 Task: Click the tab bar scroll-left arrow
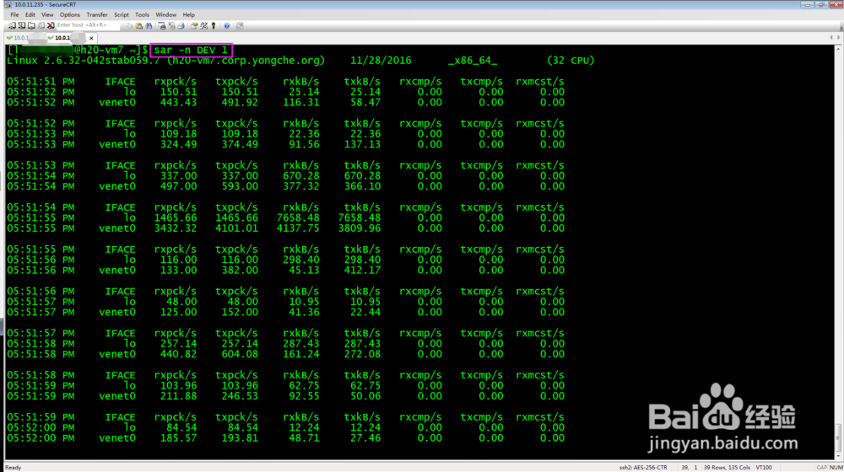[831, 38]
